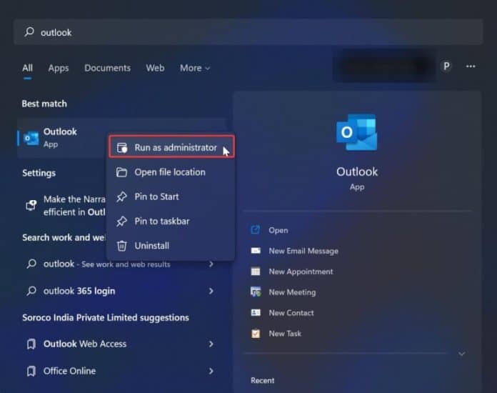Click the Open file location folder icon
This screenshot has height=393, width=497.
[x=121, y=172]
